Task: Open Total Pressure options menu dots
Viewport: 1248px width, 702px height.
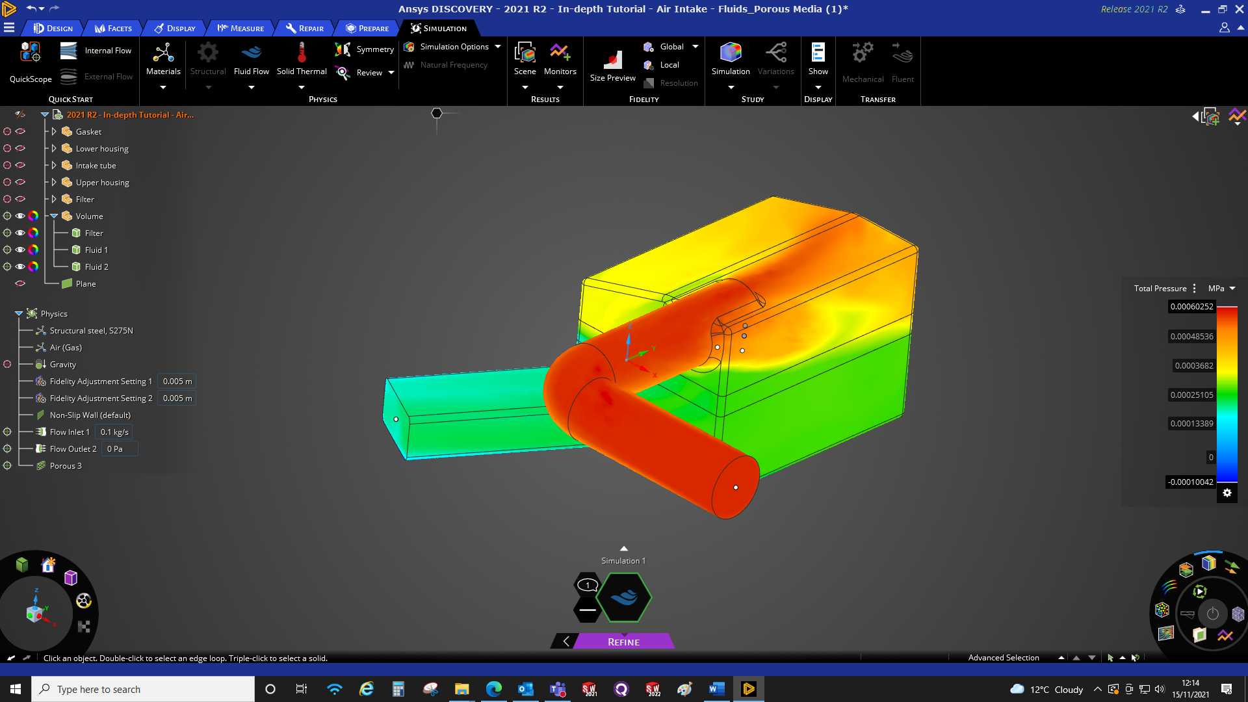Action: 1194,289
